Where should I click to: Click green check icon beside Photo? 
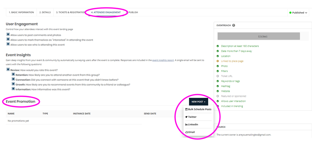pos(218,66)
